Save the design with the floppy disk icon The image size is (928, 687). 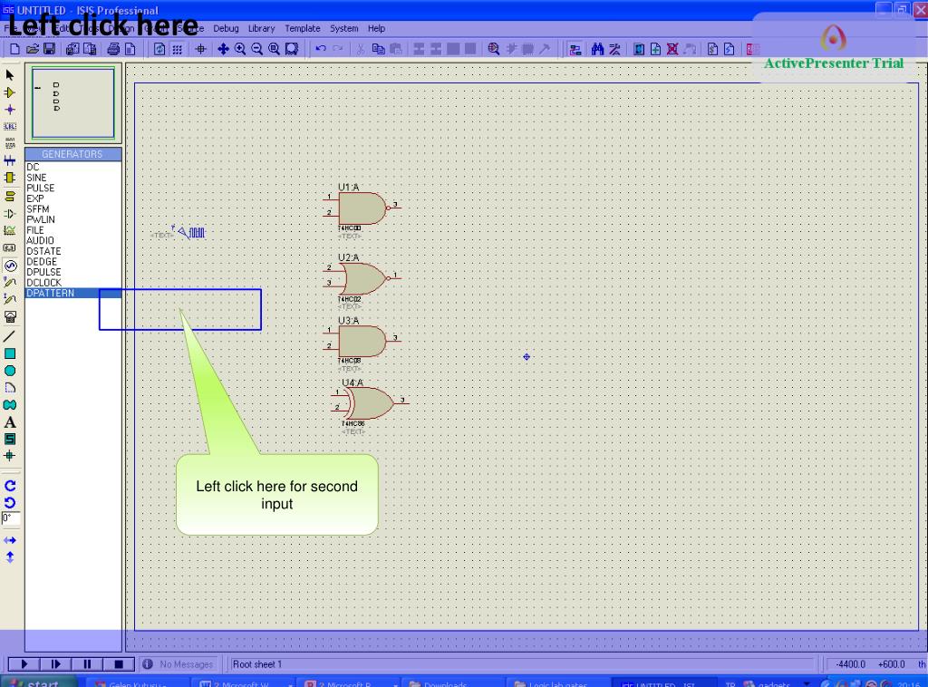pyautogui.click(x=49, y=49)
